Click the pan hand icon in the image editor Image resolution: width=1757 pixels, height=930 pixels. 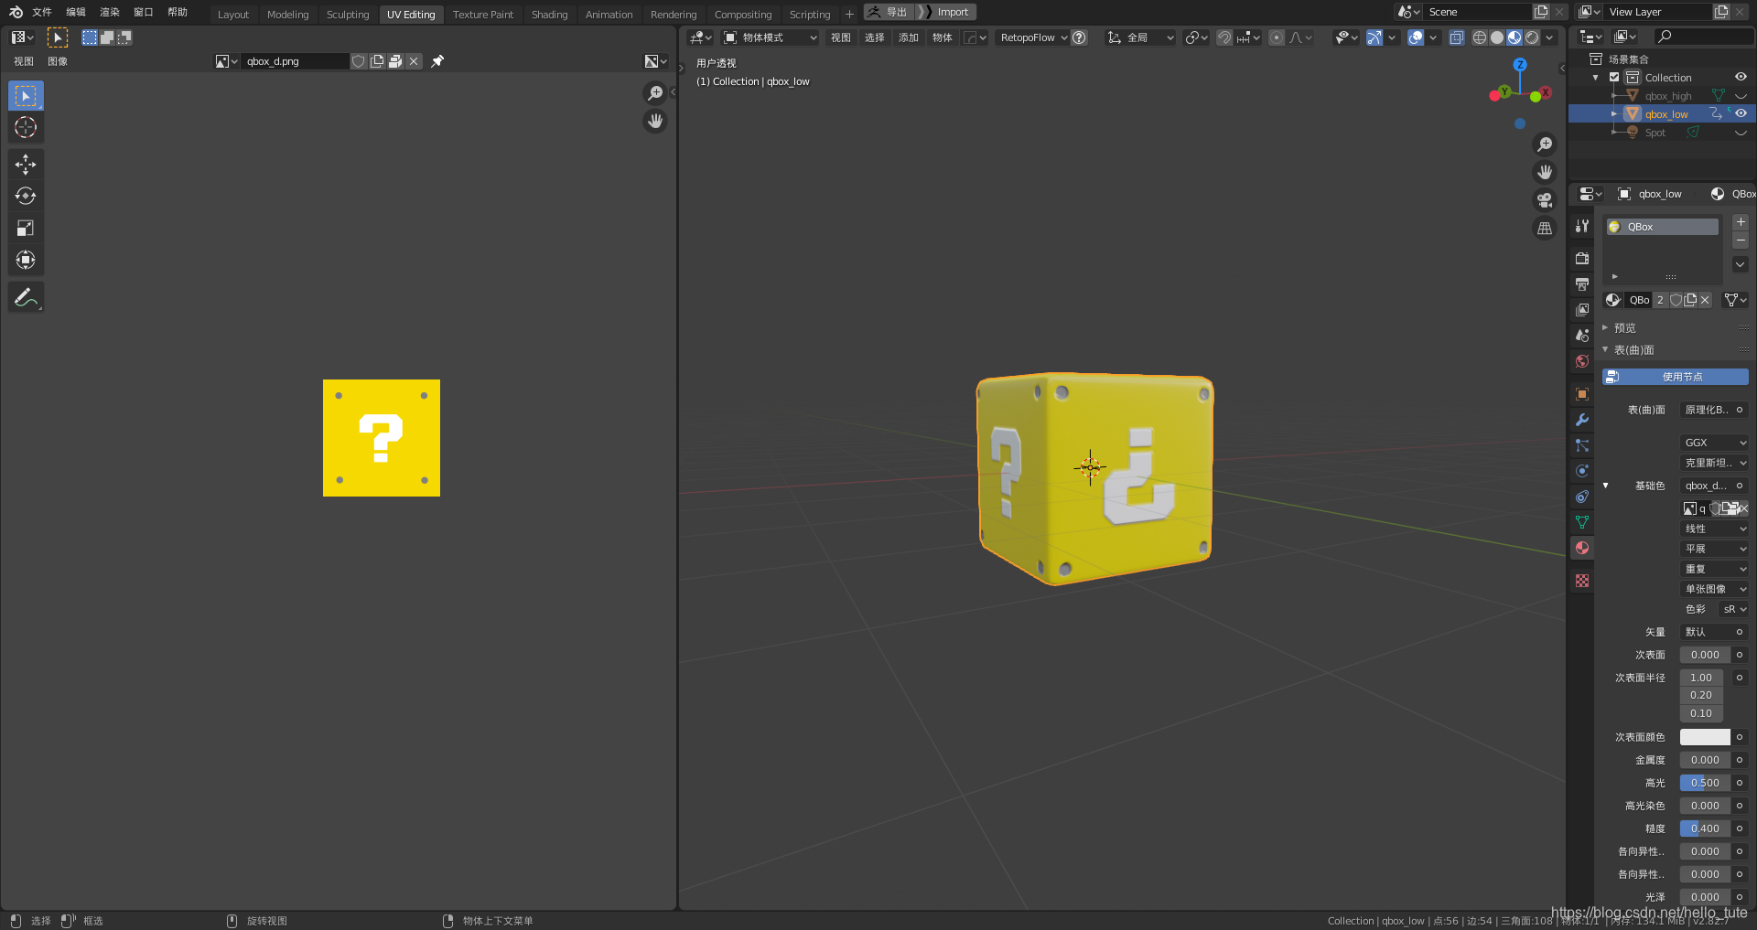tap(655, 121)
